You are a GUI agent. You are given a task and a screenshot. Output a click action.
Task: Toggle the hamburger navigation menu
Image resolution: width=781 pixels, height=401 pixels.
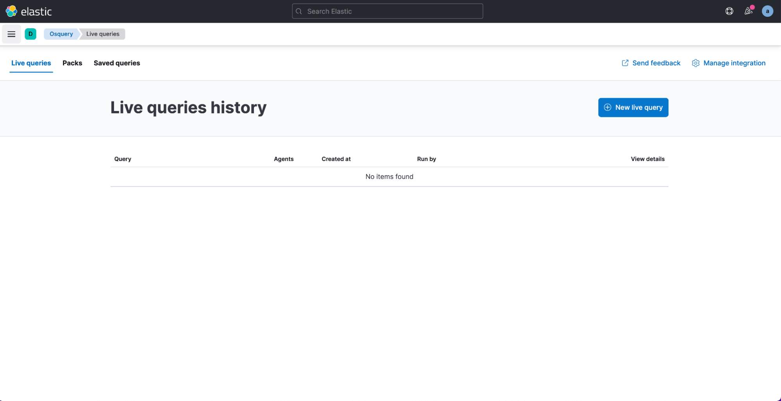pyautogui.click(x=11, y=34)
